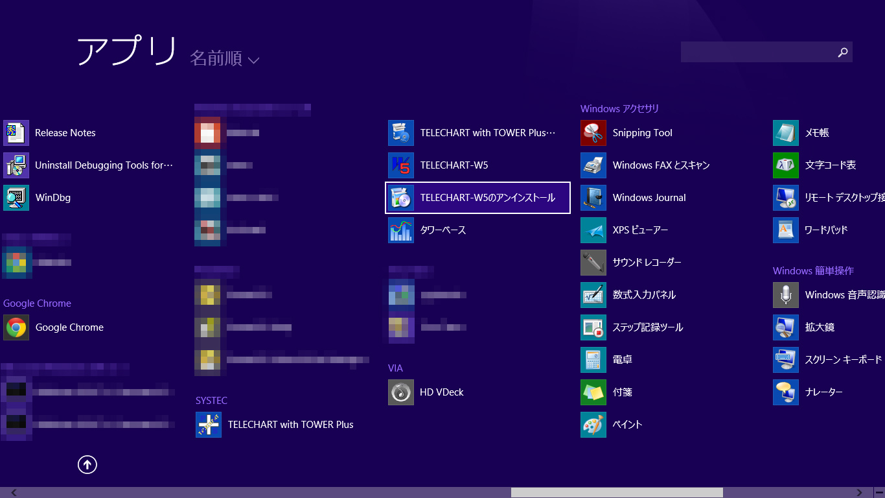Open Google Chrome app icon
Screen dimensions: 885x498
tap(16, 327)
